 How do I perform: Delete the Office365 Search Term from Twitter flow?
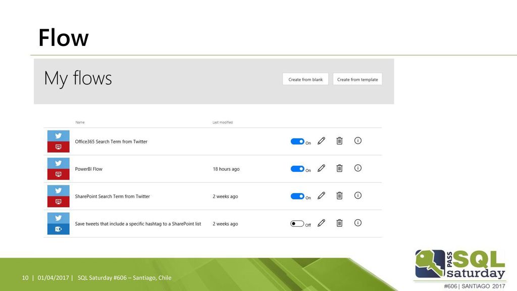(339, 141)
